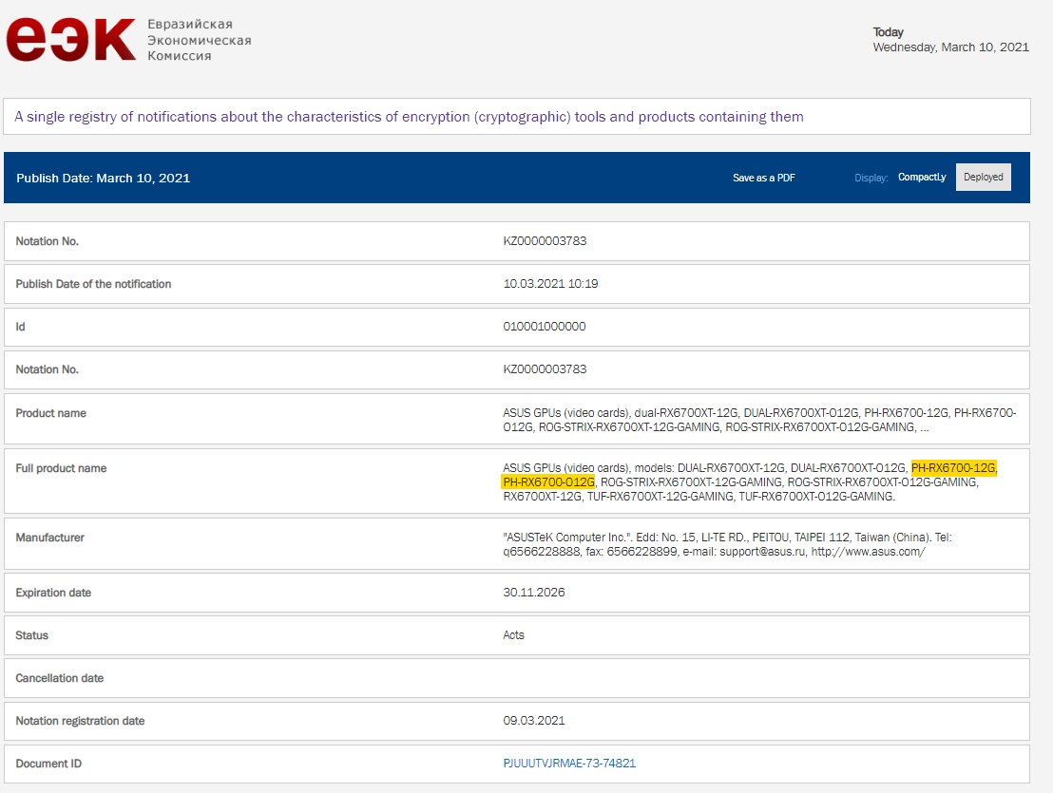Click the Id row label

[x=20, y=327]
